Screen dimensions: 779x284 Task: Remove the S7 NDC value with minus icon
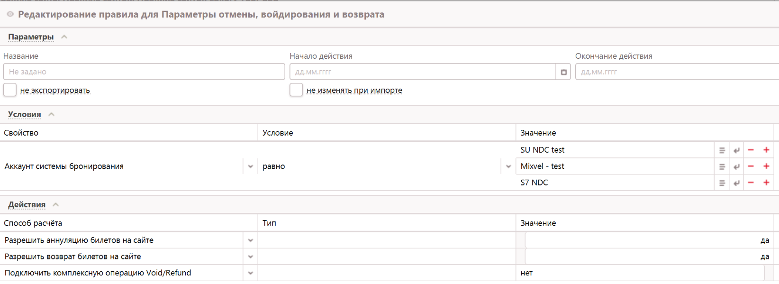coord(751,183)
